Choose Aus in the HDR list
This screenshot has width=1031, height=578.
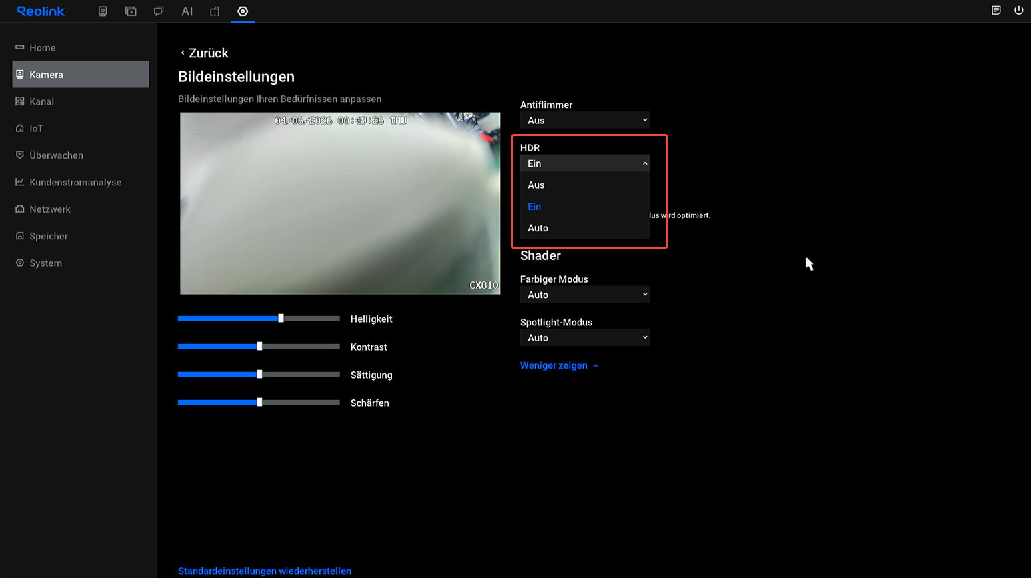coord(584,185)
